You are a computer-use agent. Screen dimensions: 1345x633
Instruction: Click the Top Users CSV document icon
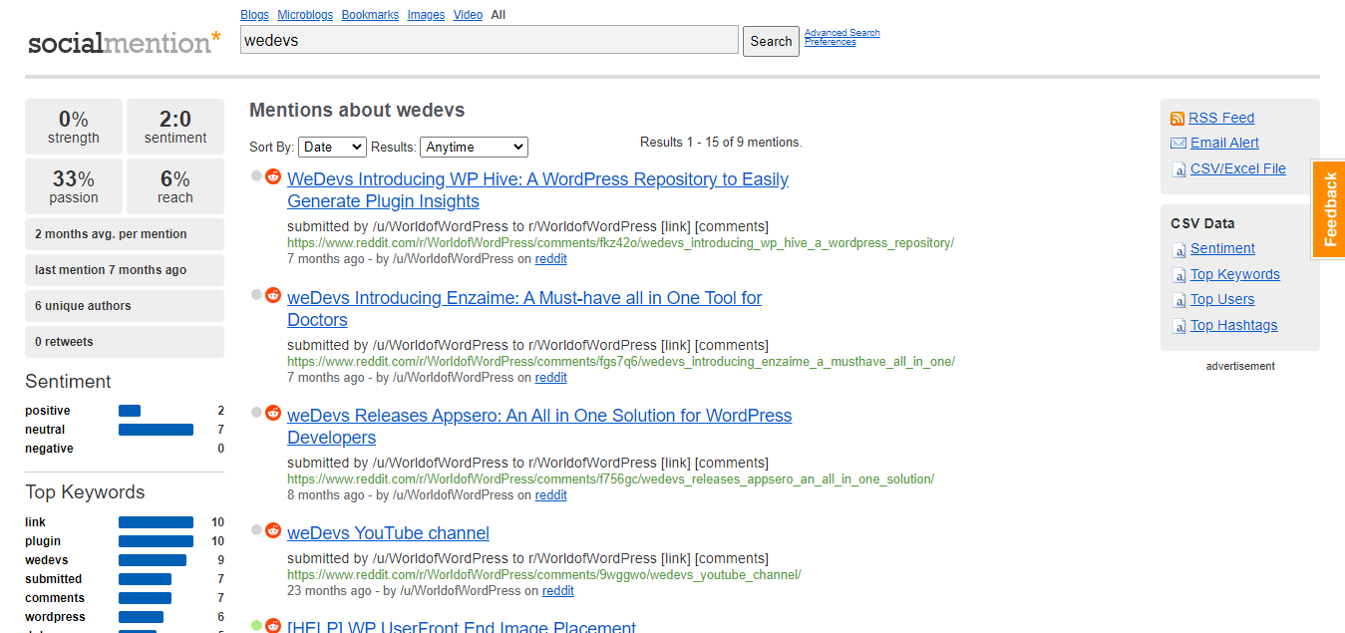[1178, 300]
